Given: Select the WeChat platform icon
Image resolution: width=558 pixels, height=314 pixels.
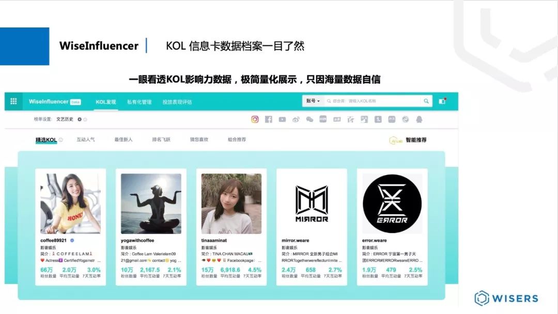Looking at the screenshot, I should (309, 119).
